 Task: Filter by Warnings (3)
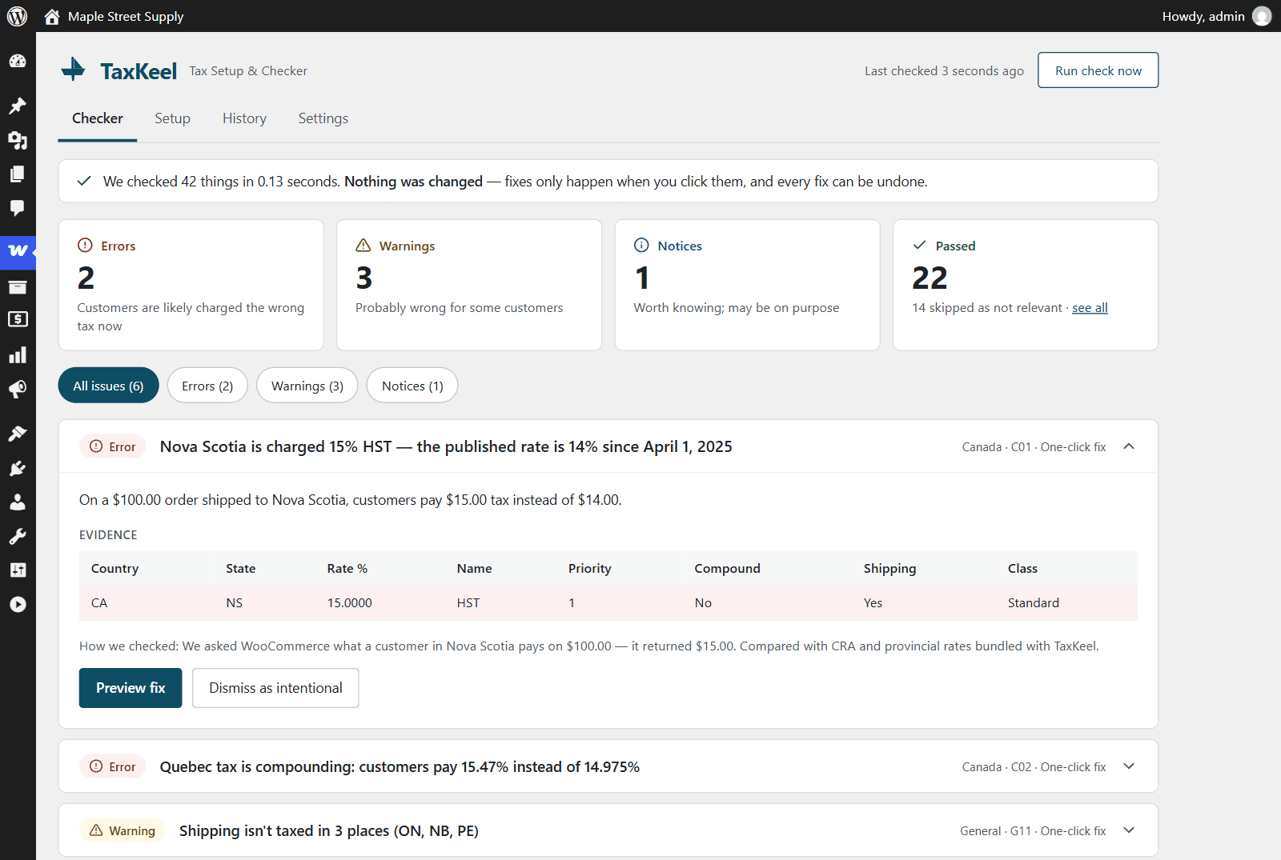(x=307, y=386)
